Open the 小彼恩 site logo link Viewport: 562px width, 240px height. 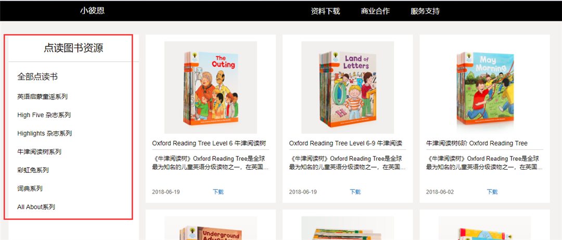click(92, 11)
